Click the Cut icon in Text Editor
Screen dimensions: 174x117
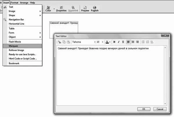59,42
